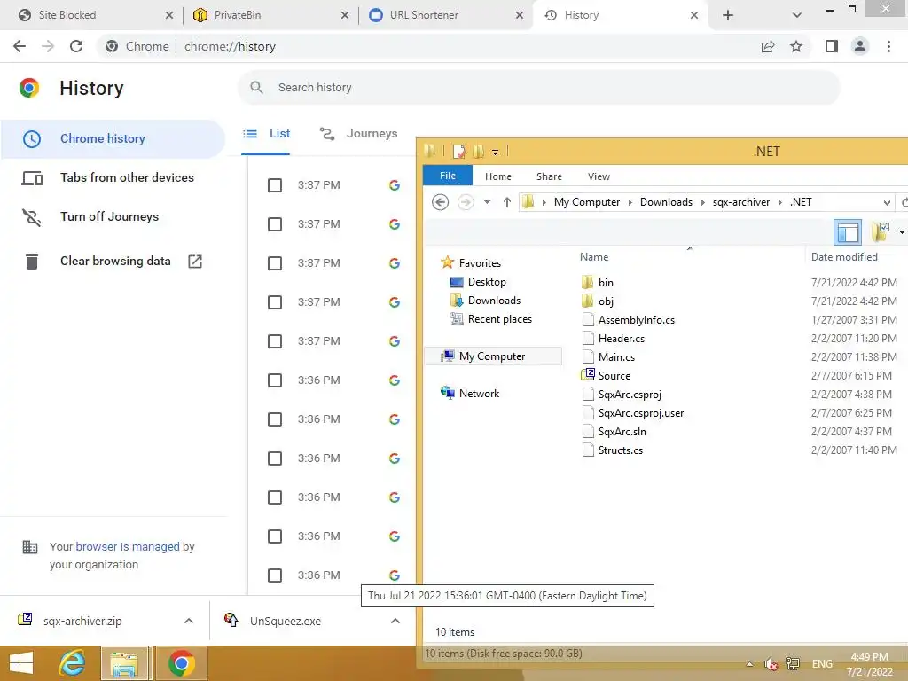Check the first 3:37 PM history entry
The image size is (908, 681).
(275, 185)
